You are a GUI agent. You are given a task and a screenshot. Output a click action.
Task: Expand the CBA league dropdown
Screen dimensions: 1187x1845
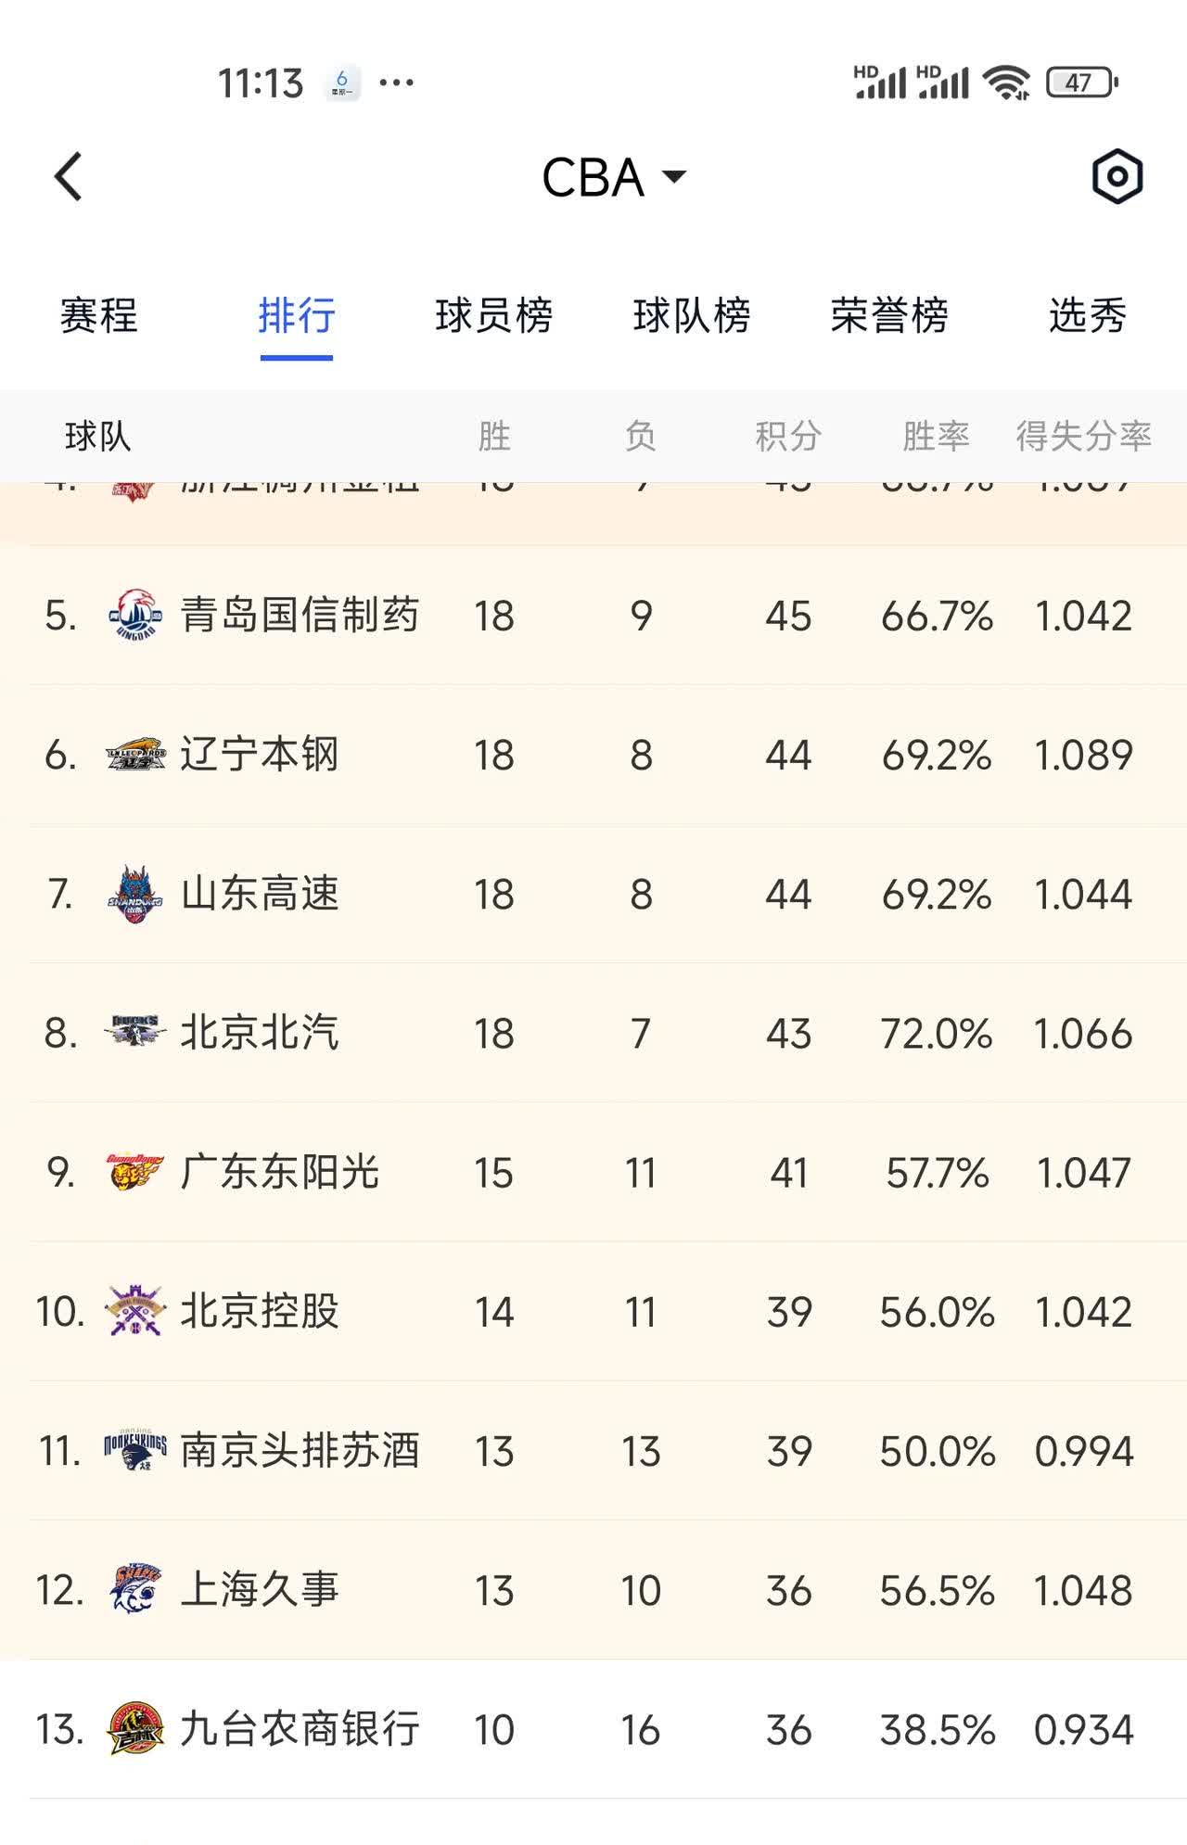point(614,176)
